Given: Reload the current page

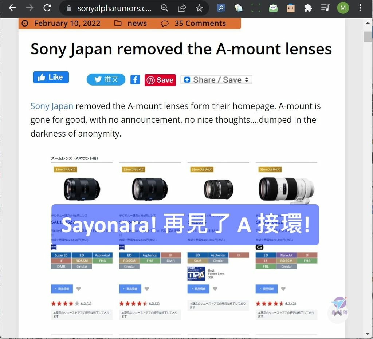Looking at the screenshot, I should (x=47, y=8).
